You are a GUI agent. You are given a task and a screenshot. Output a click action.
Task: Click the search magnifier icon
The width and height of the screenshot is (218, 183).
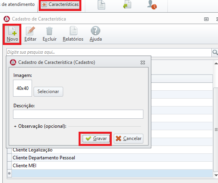215,52
